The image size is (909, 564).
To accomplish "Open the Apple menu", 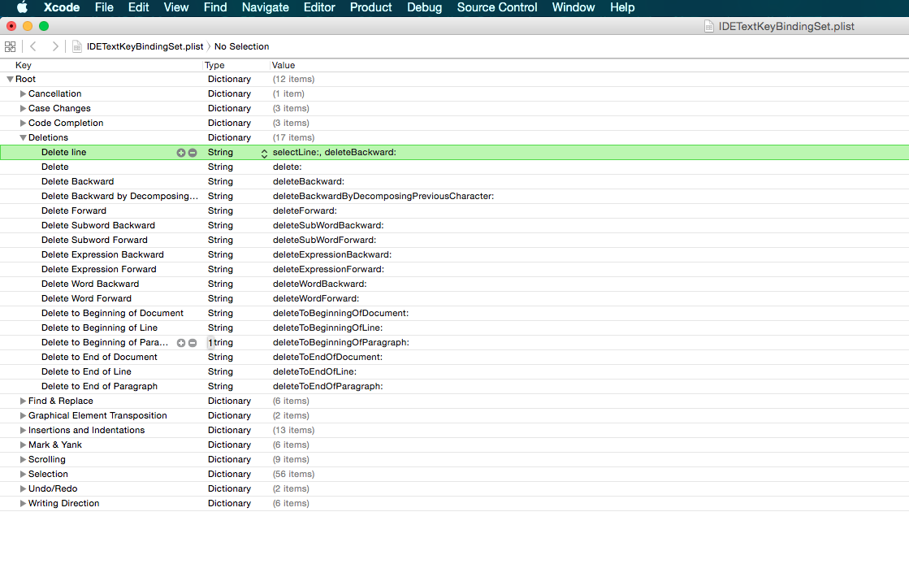I will [x=22, y=7].
